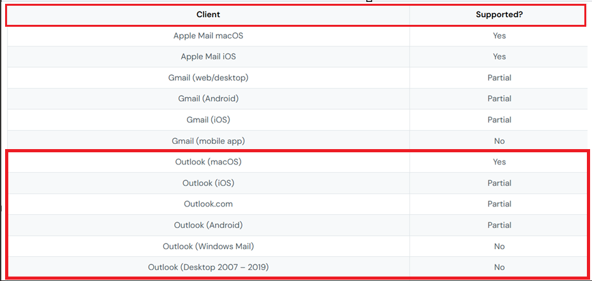Click 'Partial' in the Outlook.com row
This screenshot has width=592, height=281.
pyautogui.click(x=499, y=204)
